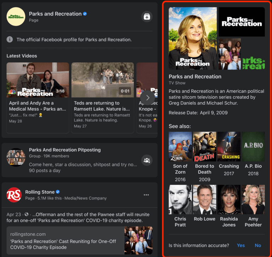Open rollingstone.com cast reuniting article link
This screenshot has width=272, height=257.
pos(80,240)
